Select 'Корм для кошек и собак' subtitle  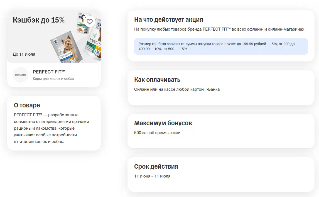coord(53,79)
